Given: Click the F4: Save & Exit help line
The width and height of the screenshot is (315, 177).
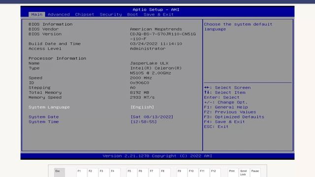Looking at the screenshot, I should [x=224, y=122].
